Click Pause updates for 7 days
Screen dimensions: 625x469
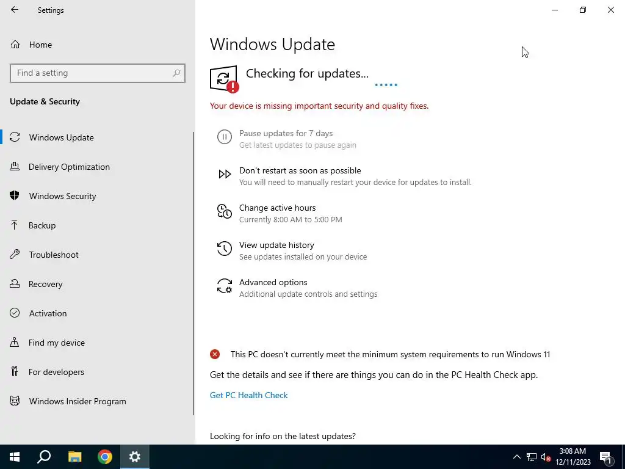click(286, 133)
